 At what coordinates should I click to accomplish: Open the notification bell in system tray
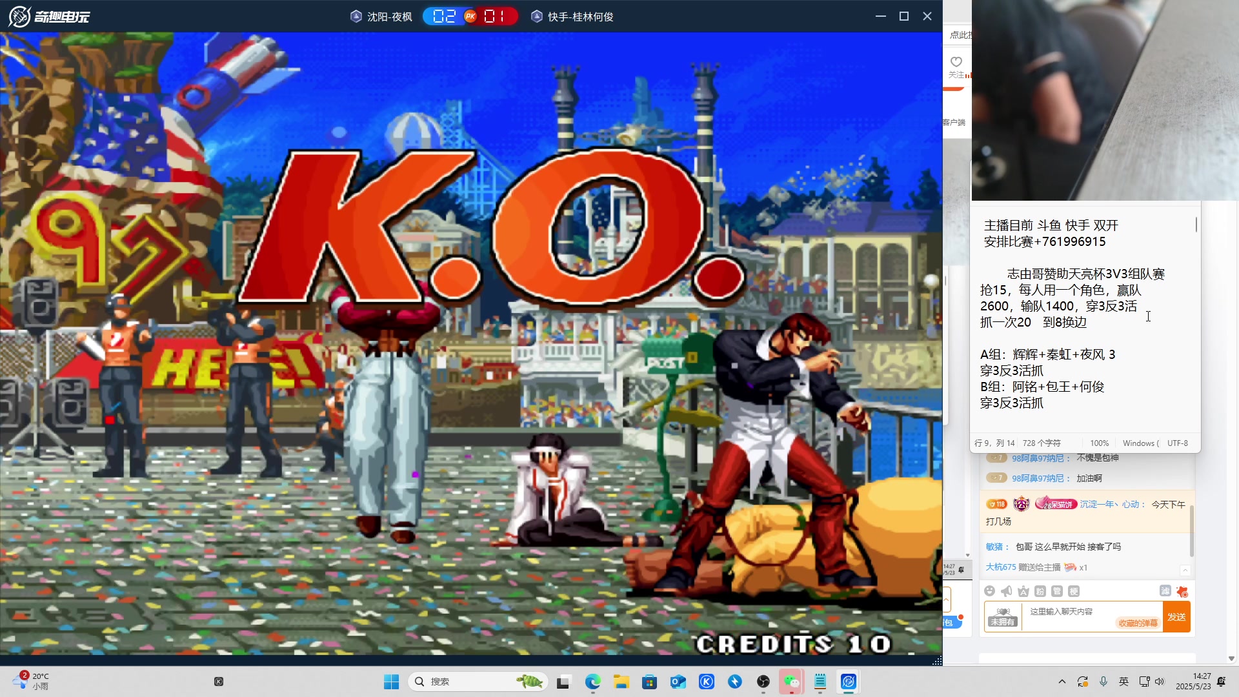point(1221,682)
